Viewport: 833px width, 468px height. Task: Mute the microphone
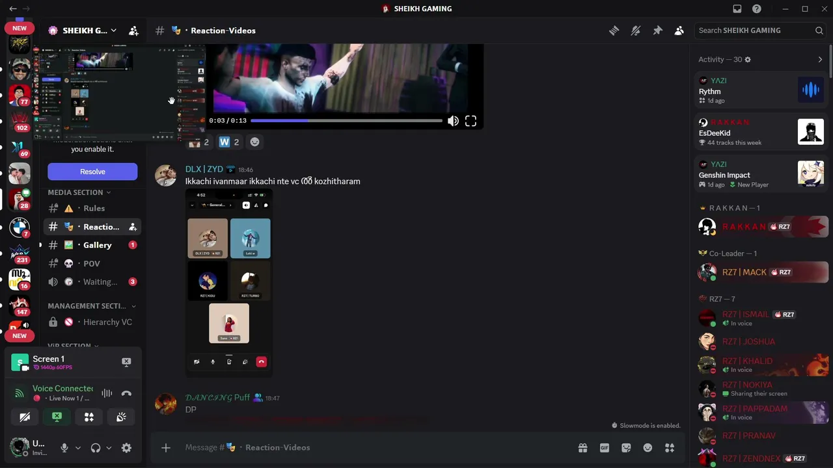coord(64,448)
